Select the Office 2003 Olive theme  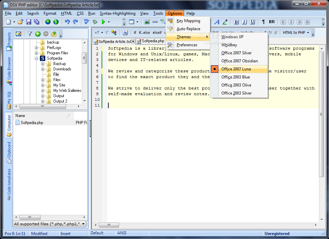(x=239, y=85)
